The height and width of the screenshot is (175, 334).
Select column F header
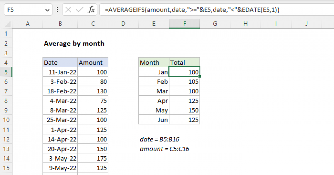[184, 24]
